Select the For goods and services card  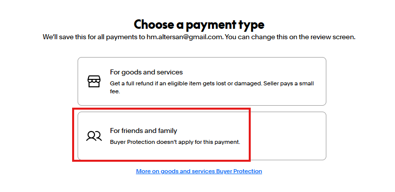[x=202, y=81]
